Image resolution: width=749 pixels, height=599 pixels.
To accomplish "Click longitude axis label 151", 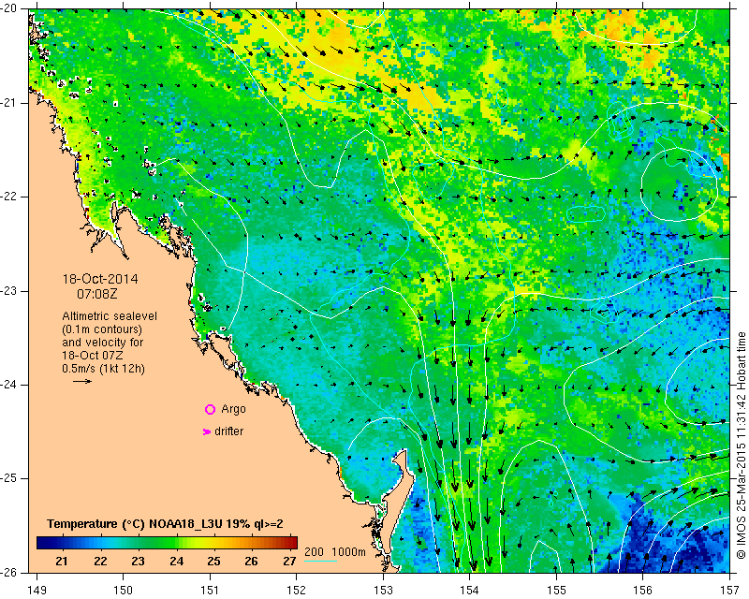I will coord(210,591).
